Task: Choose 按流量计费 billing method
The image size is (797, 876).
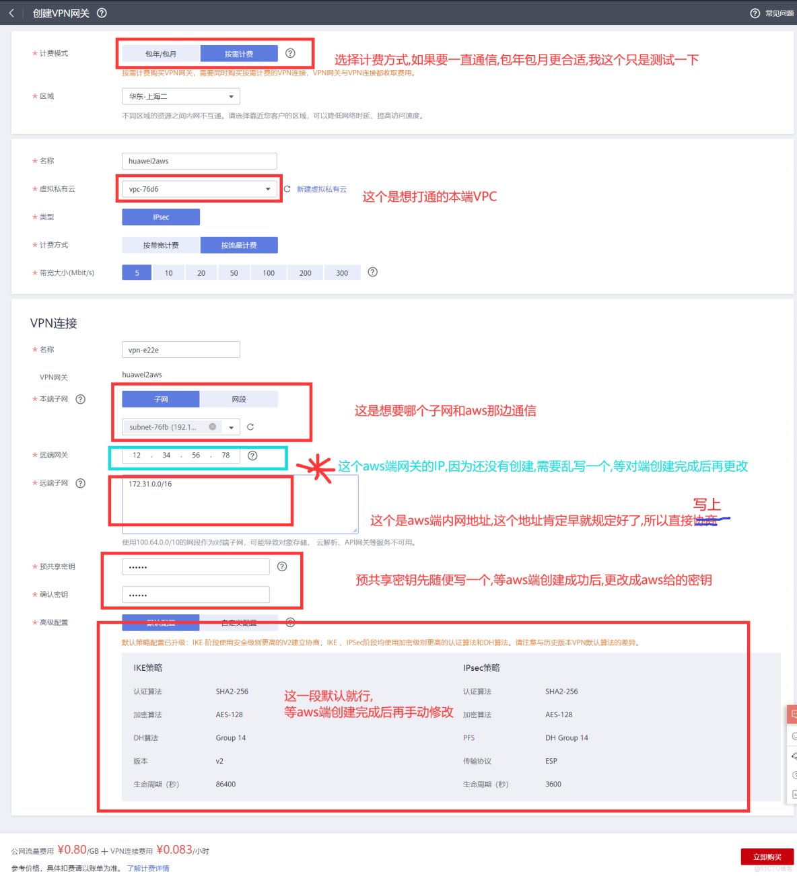Action: pos(239,245)
